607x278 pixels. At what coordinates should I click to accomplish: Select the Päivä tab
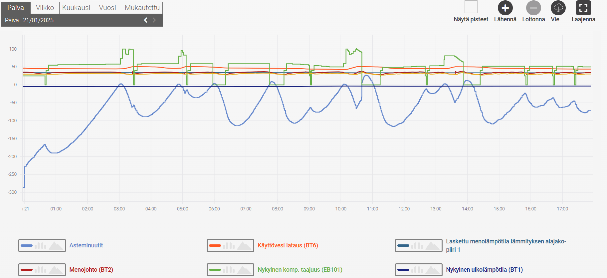(x=16, y=8)
